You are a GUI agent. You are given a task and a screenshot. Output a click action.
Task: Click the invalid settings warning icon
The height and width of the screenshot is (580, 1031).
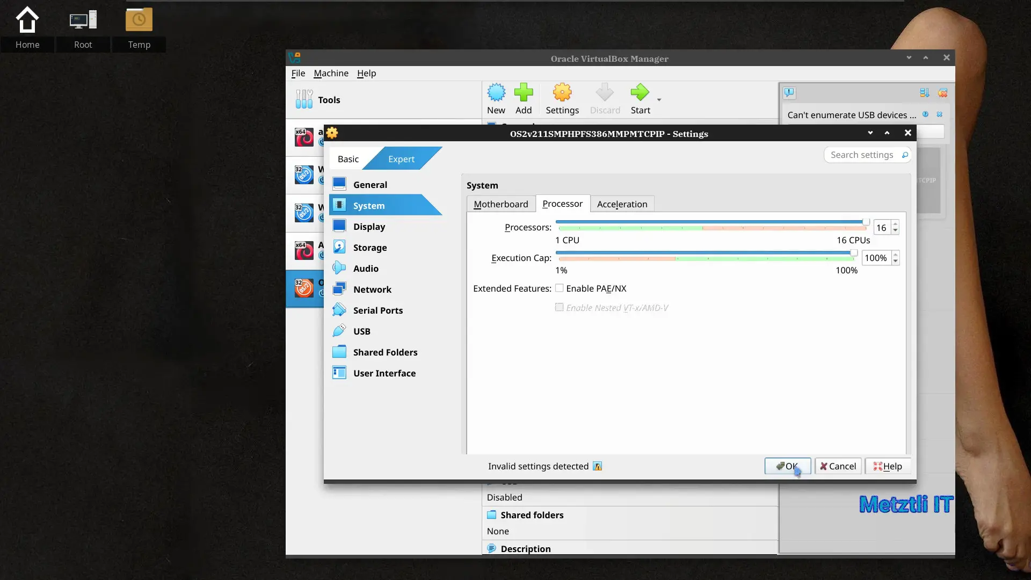[597, 466]
